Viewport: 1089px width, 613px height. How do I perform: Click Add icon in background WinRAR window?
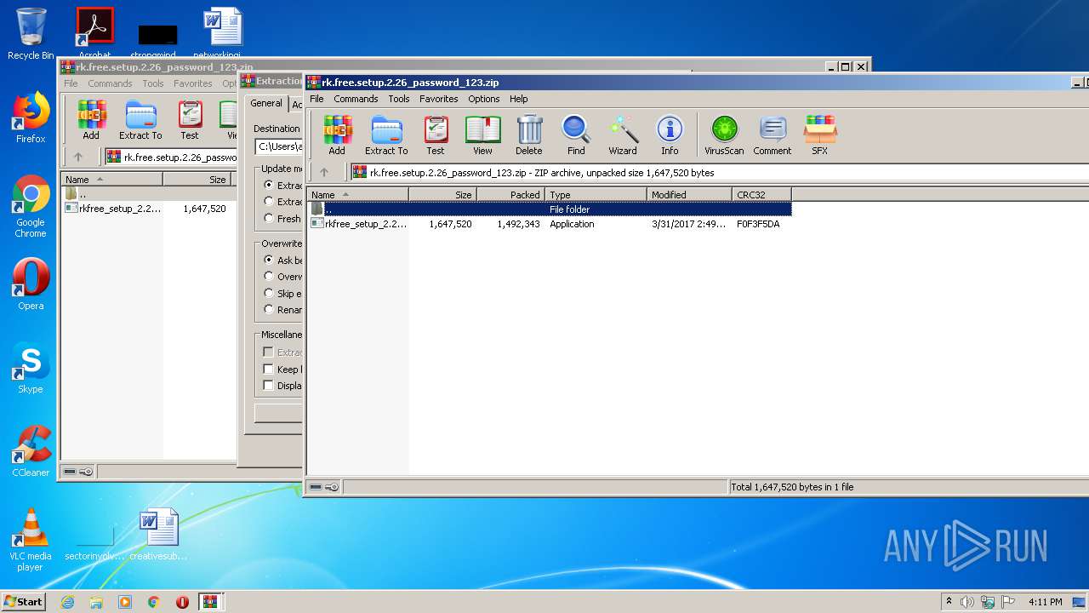coord(91,120)
